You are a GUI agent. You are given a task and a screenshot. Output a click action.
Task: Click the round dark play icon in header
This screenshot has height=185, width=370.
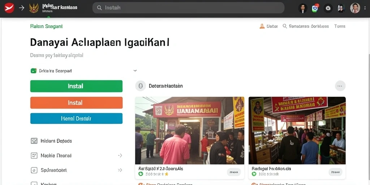[x=328, y=8]
